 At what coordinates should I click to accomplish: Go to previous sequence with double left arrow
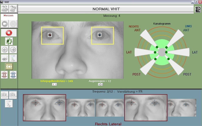click(x=5, y=95)
